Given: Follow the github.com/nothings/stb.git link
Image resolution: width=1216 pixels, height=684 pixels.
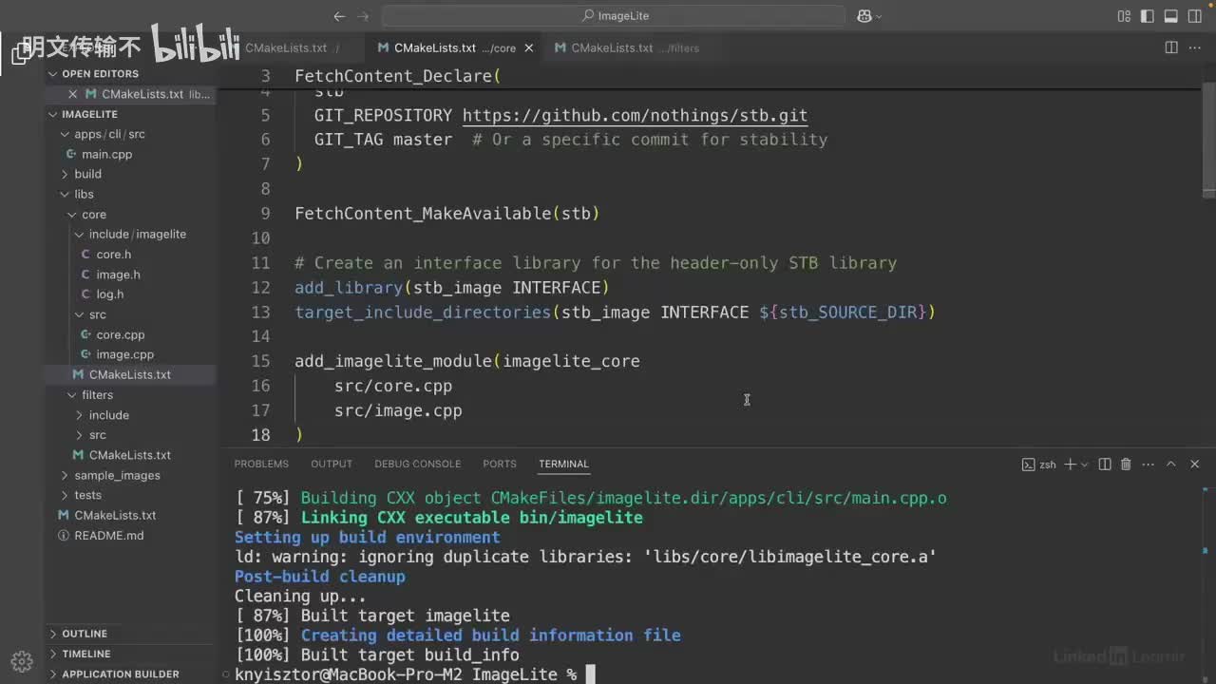Looking at the screenshot, I should click(635, 115).
